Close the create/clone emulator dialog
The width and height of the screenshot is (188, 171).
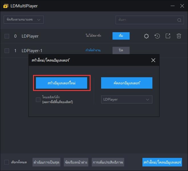point(153,60)
